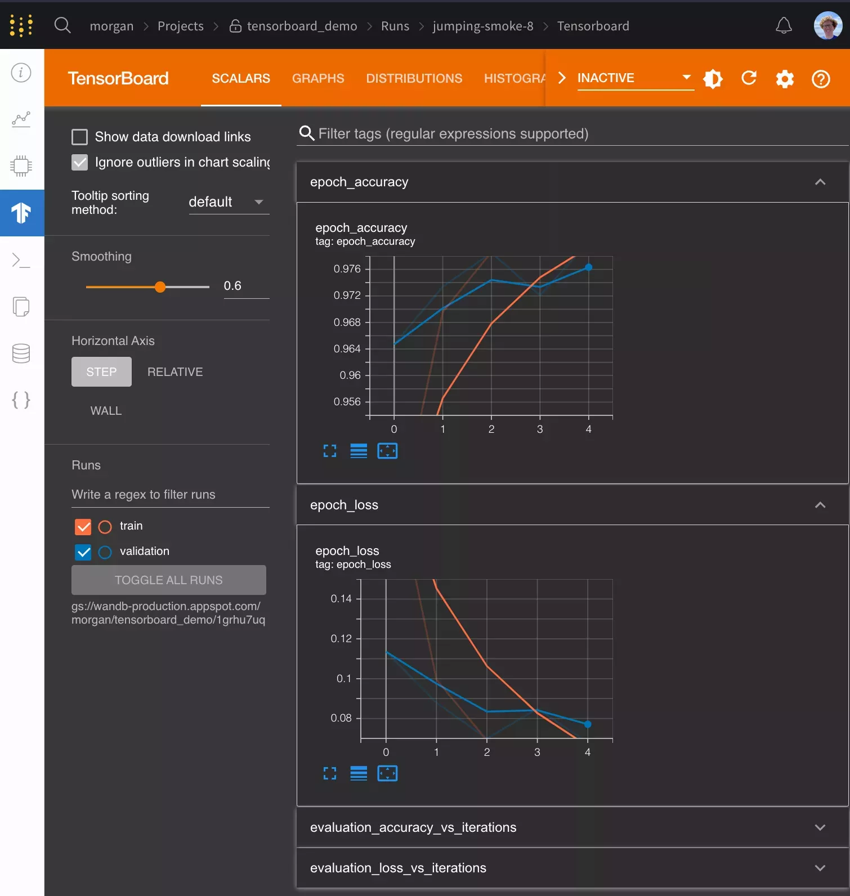The image size is (850, 896).
Task: Switch to the GRAPHS tab
Action: 318,78
